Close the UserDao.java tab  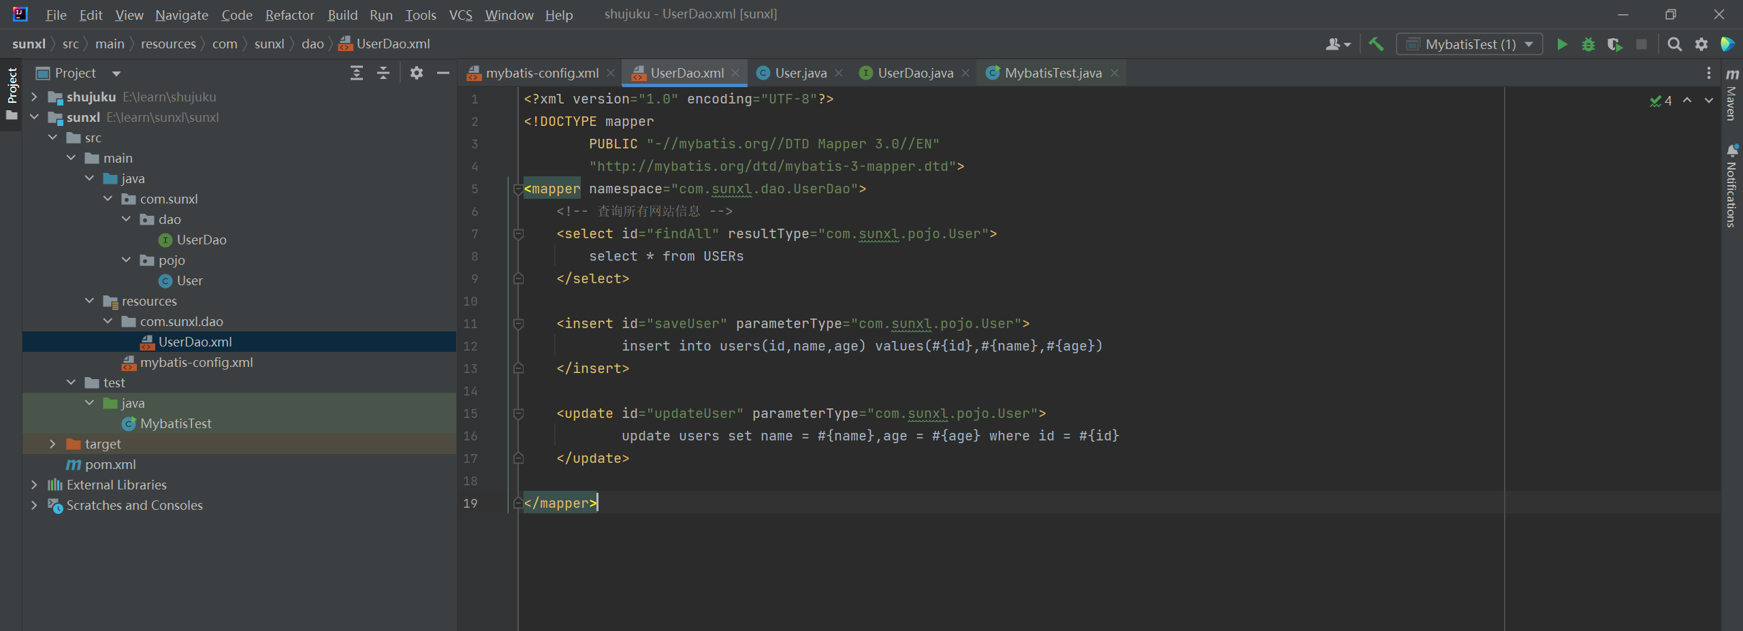point(965,73)
